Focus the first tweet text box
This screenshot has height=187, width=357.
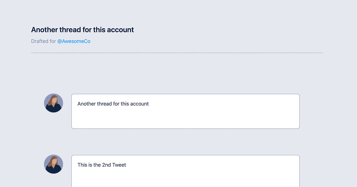pos(185,111)
